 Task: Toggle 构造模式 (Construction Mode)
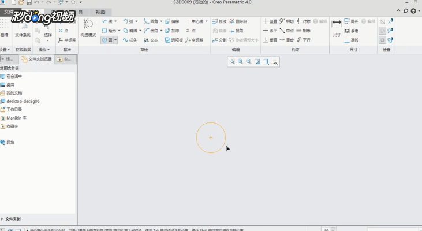coord(88,28)
